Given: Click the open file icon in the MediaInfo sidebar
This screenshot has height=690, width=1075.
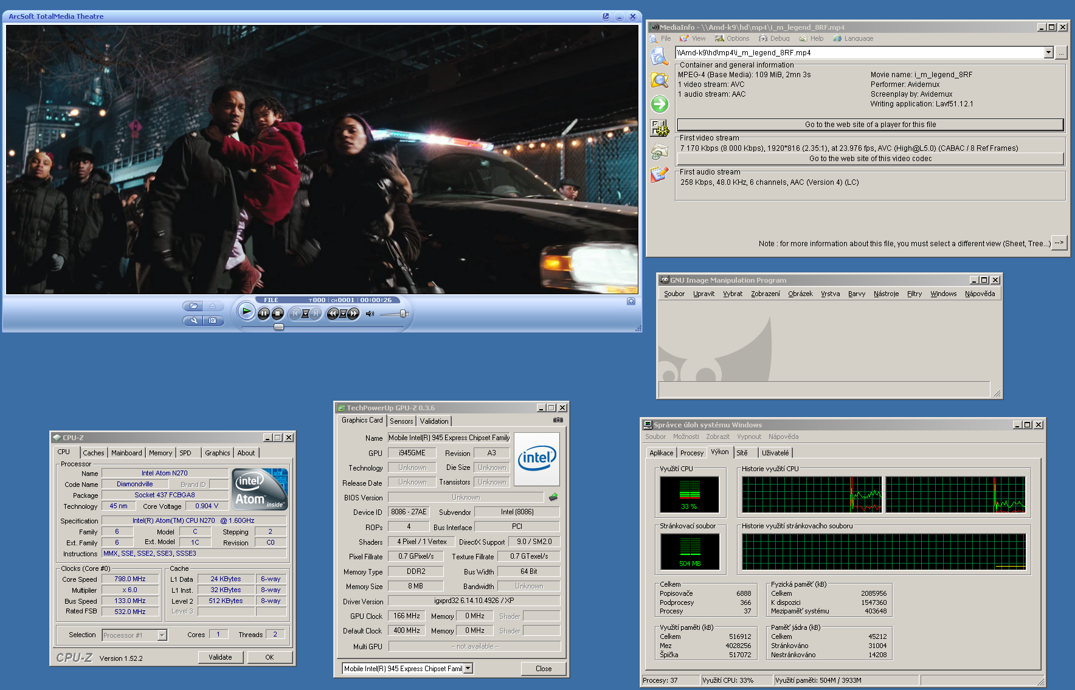Looking at the screenshot, I should 660,57.
